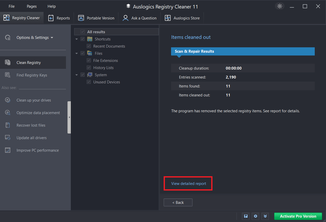Toggle the History Lists checkbox
Image resolution: width=326 pixels, height=222 pixels.
point(89,68)
